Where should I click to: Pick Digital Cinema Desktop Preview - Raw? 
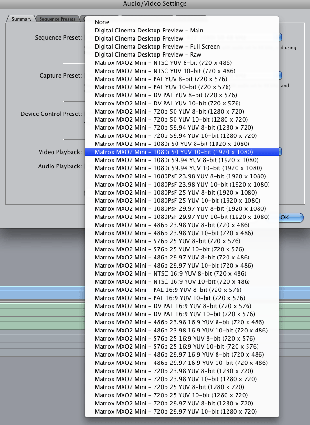pos(148,55)
